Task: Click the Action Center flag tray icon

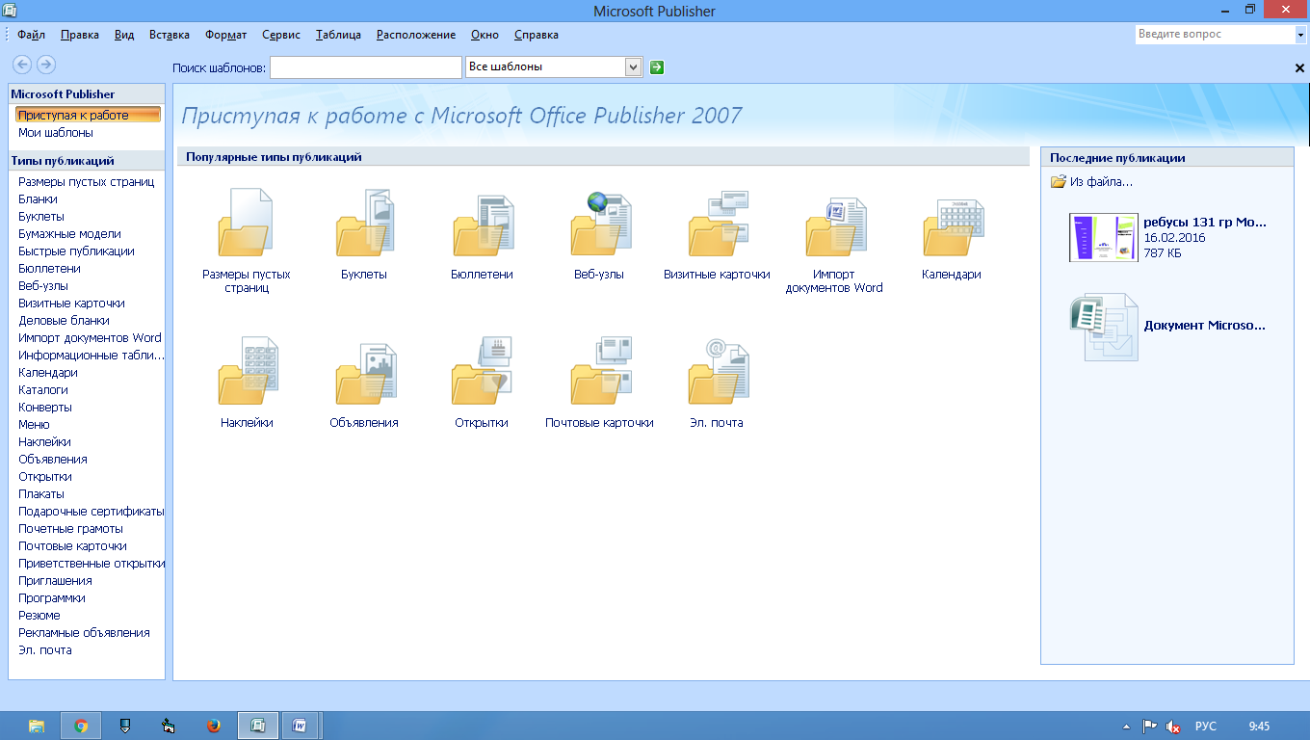Action: (1149, 727)
